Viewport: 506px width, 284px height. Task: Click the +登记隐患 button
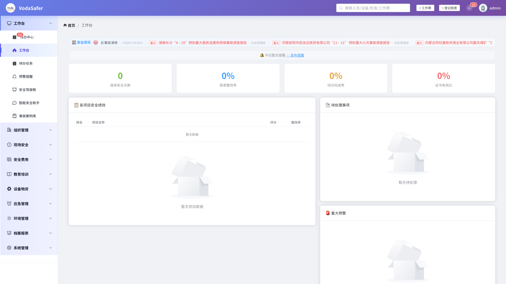449,8
